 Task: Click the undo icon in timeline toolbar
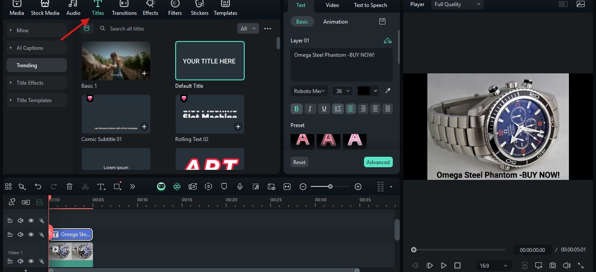[x=38, y=186]
